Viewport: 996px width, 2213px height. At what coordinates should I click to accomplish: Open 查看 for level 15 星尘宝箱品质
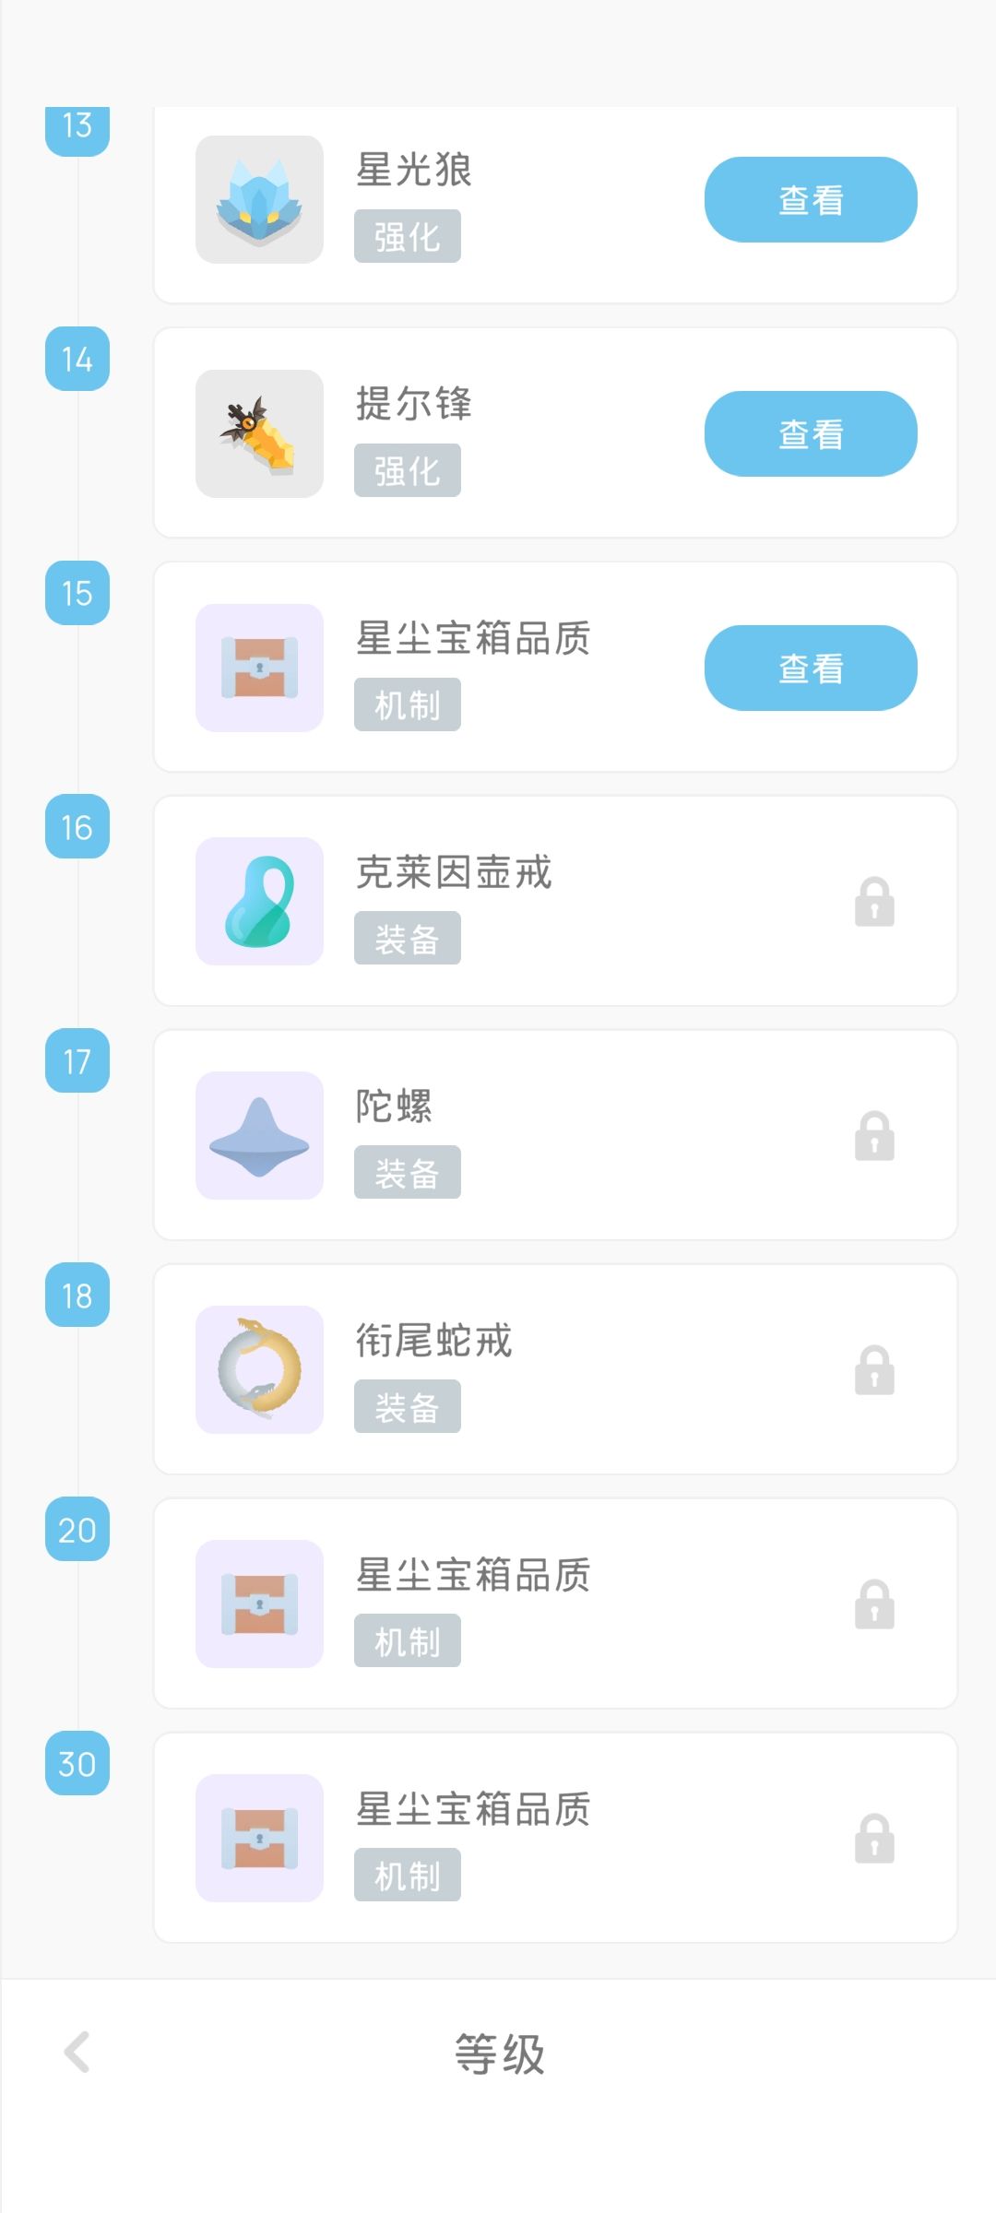tap(811, 669)
